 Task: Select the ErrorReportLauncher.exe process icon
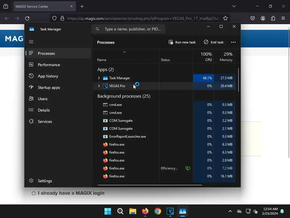(x=105, y=137)
